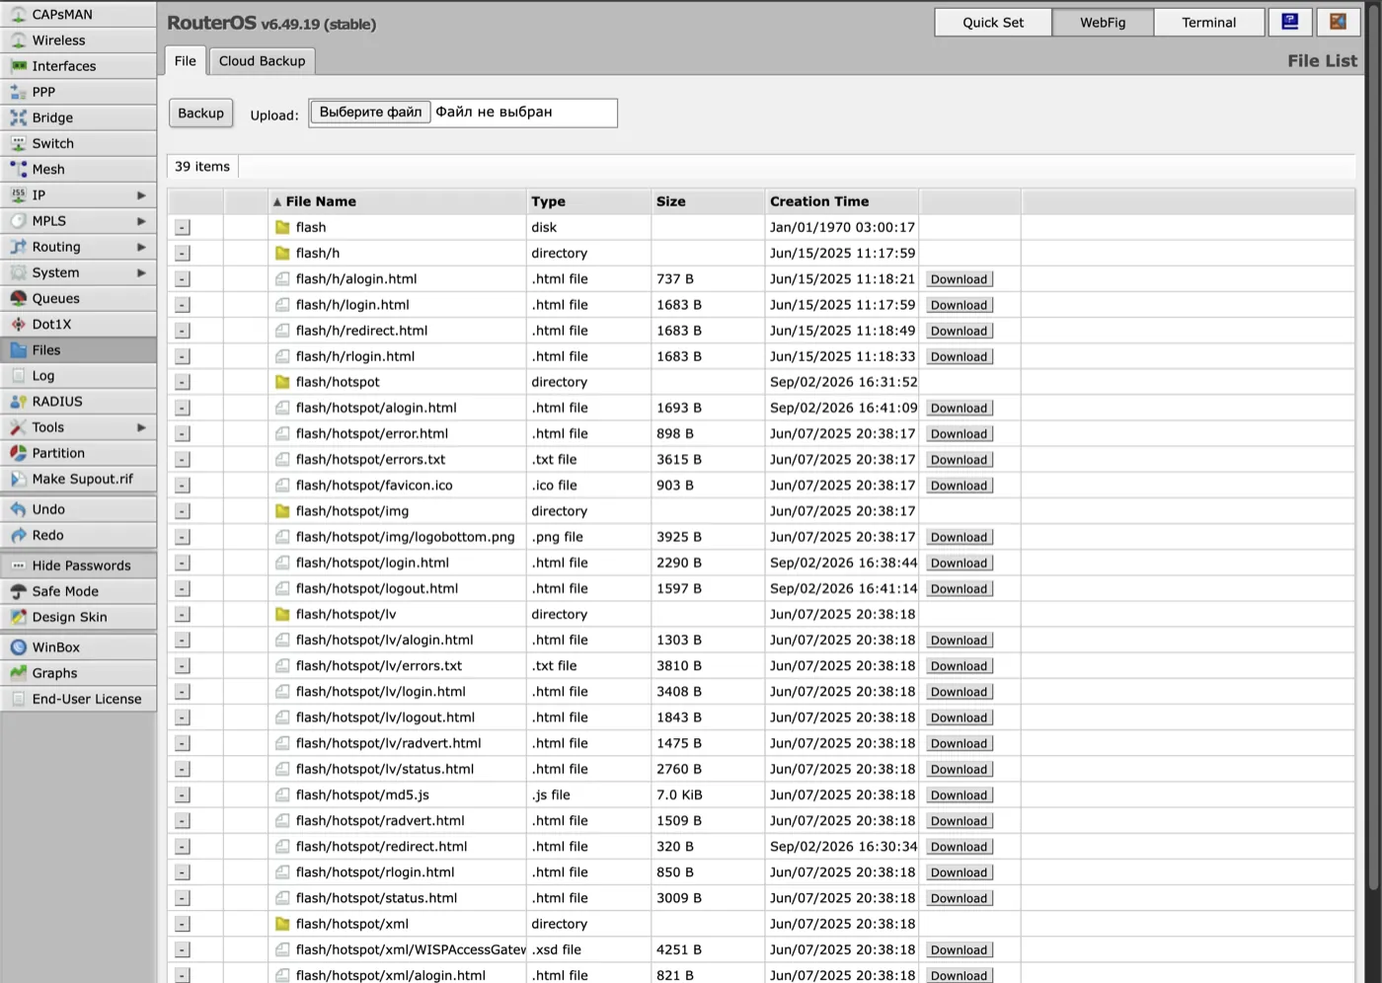Image resolution: width=1382 pixels, height=983 pixels.
Task: Expand the Routing submenu
Action: tap(141, 247)
